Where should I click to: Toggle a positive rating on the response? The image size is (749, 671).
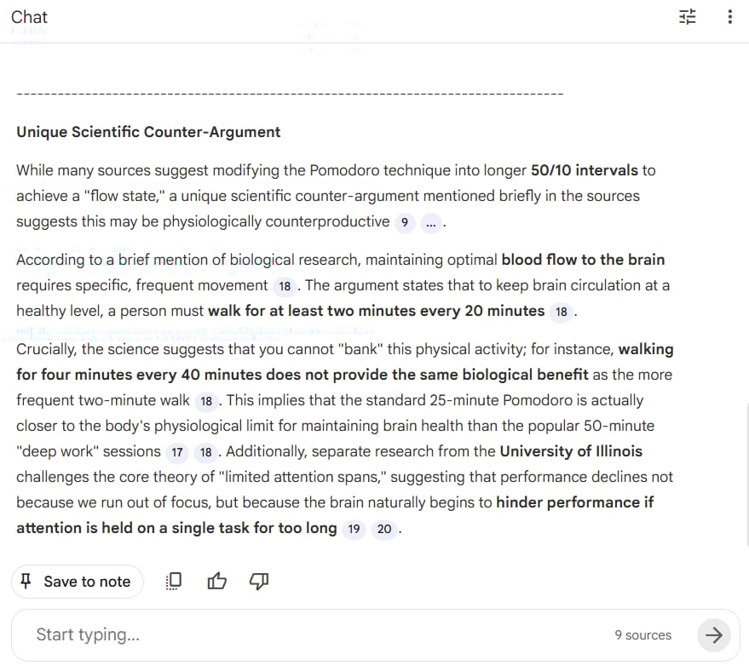[x=216, y=581]
